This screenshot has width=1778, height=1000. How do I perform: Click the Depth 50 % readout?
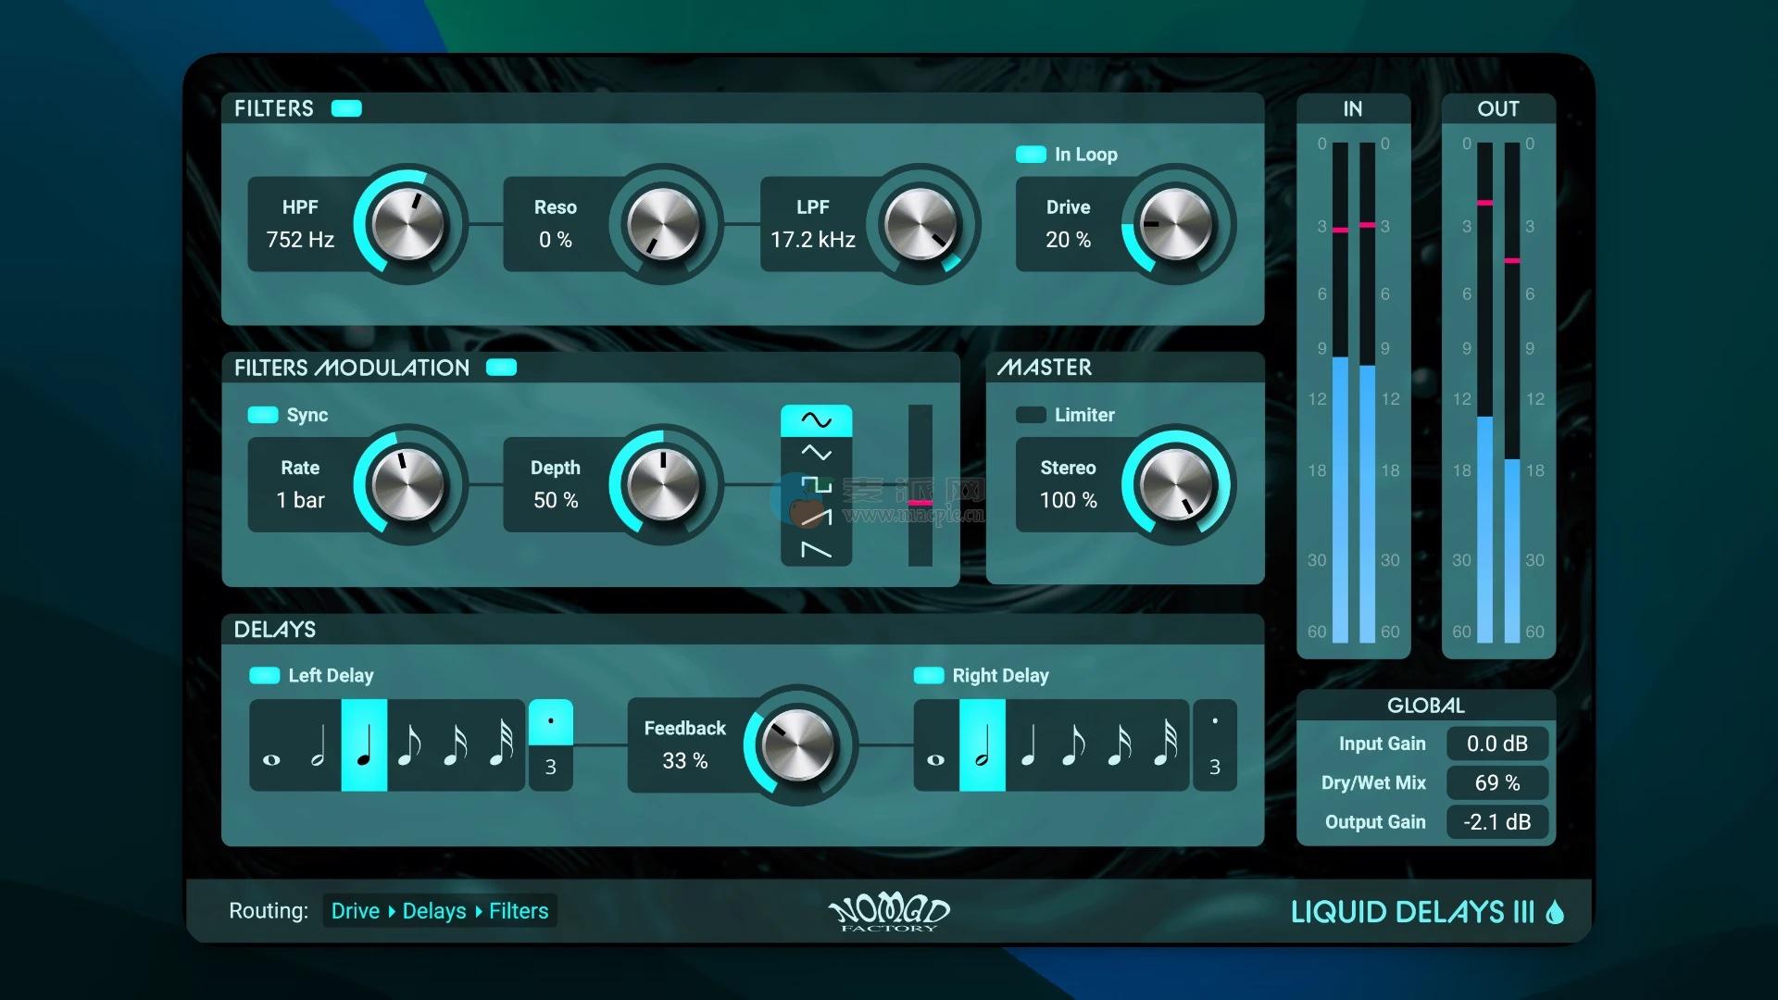(x=556, y=500)
